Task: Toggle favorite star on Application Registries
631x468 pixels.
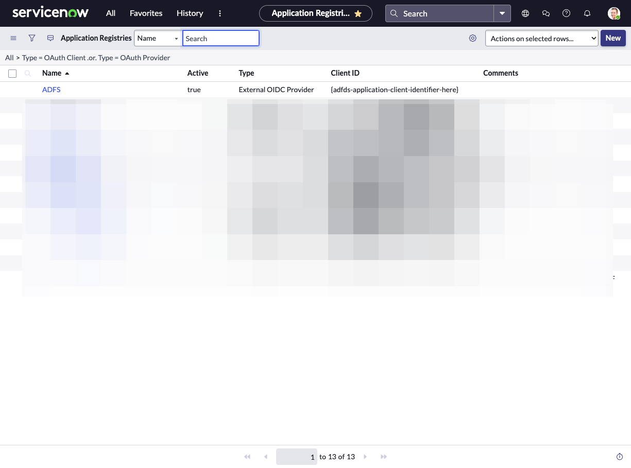Action: coord(358,14)
